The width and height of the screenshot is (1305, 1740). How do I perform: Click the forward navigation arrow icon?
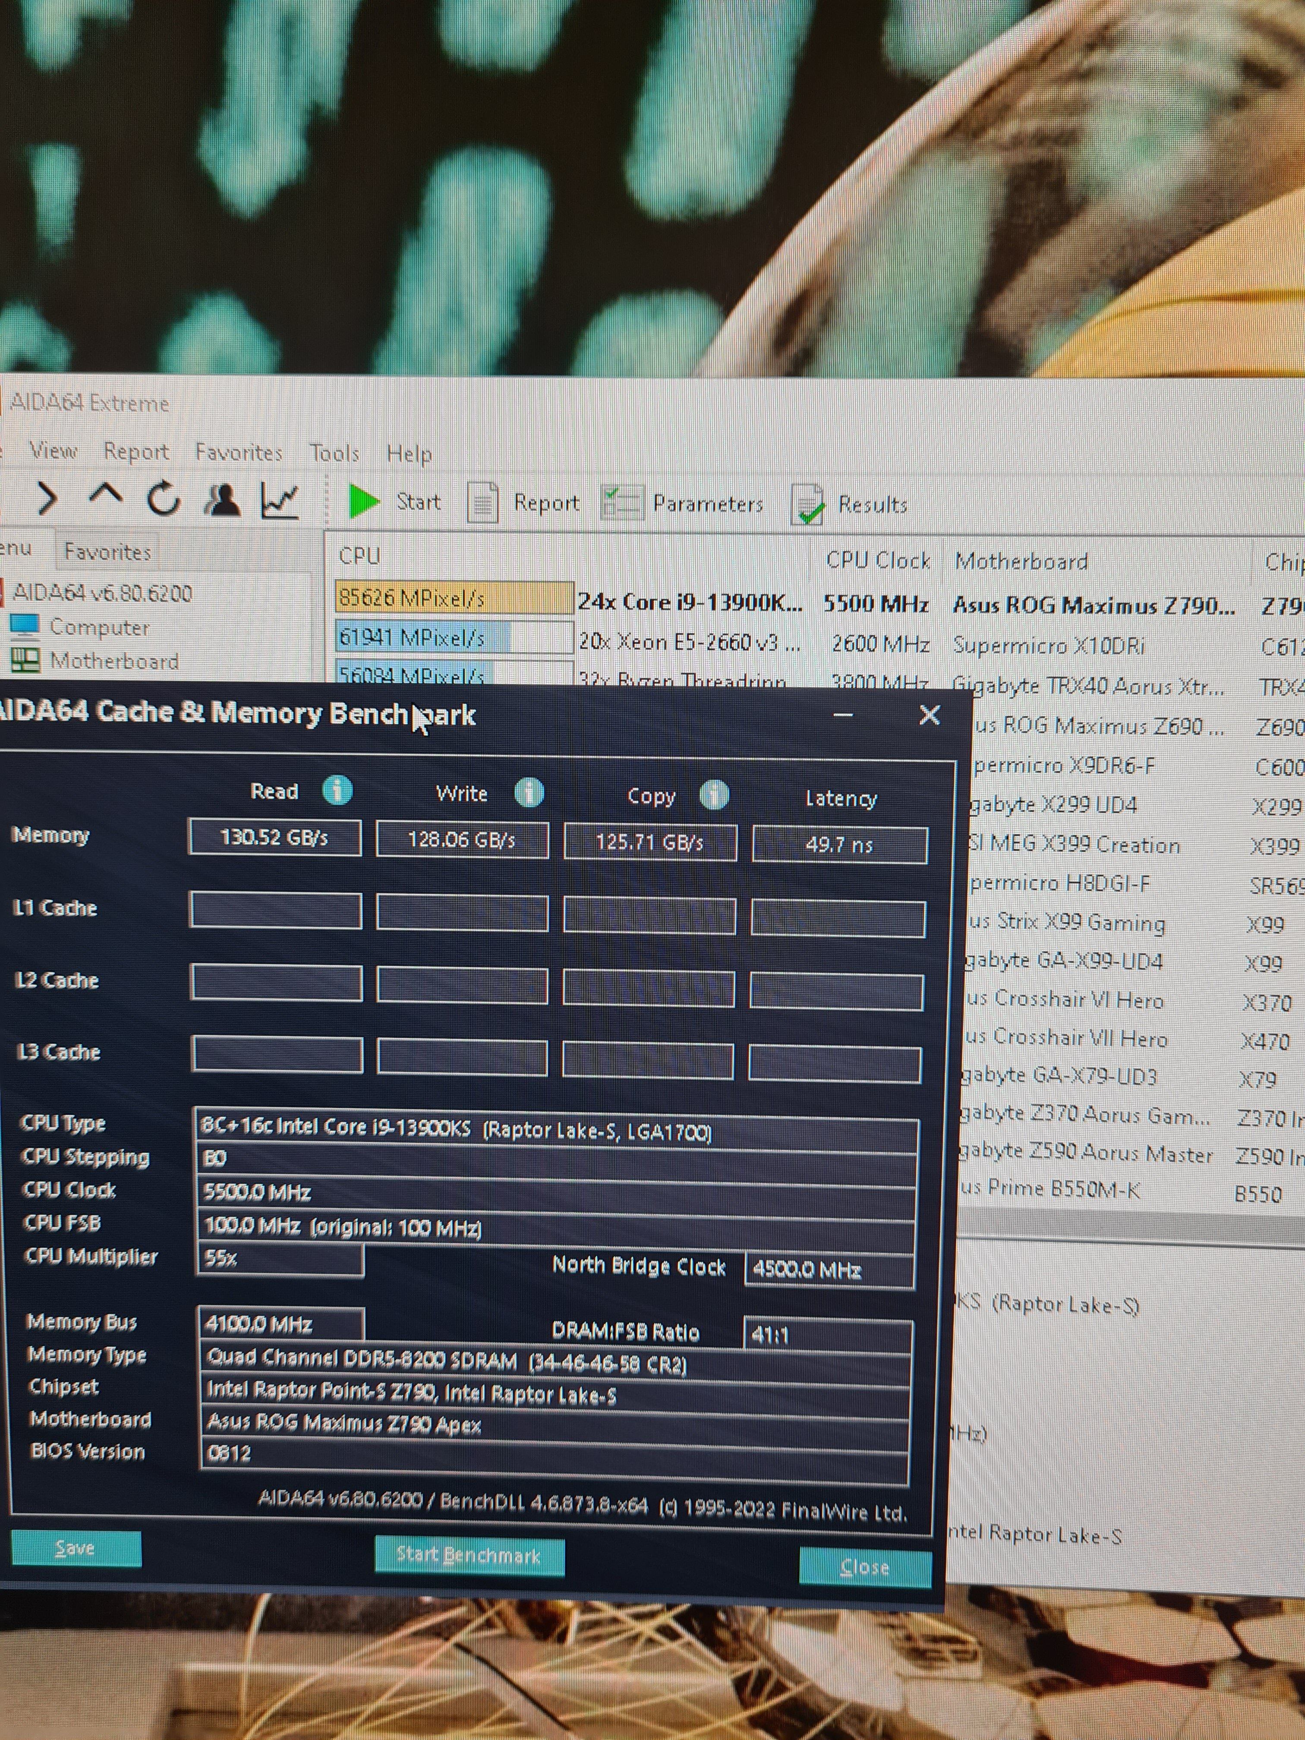pos(47,498)
